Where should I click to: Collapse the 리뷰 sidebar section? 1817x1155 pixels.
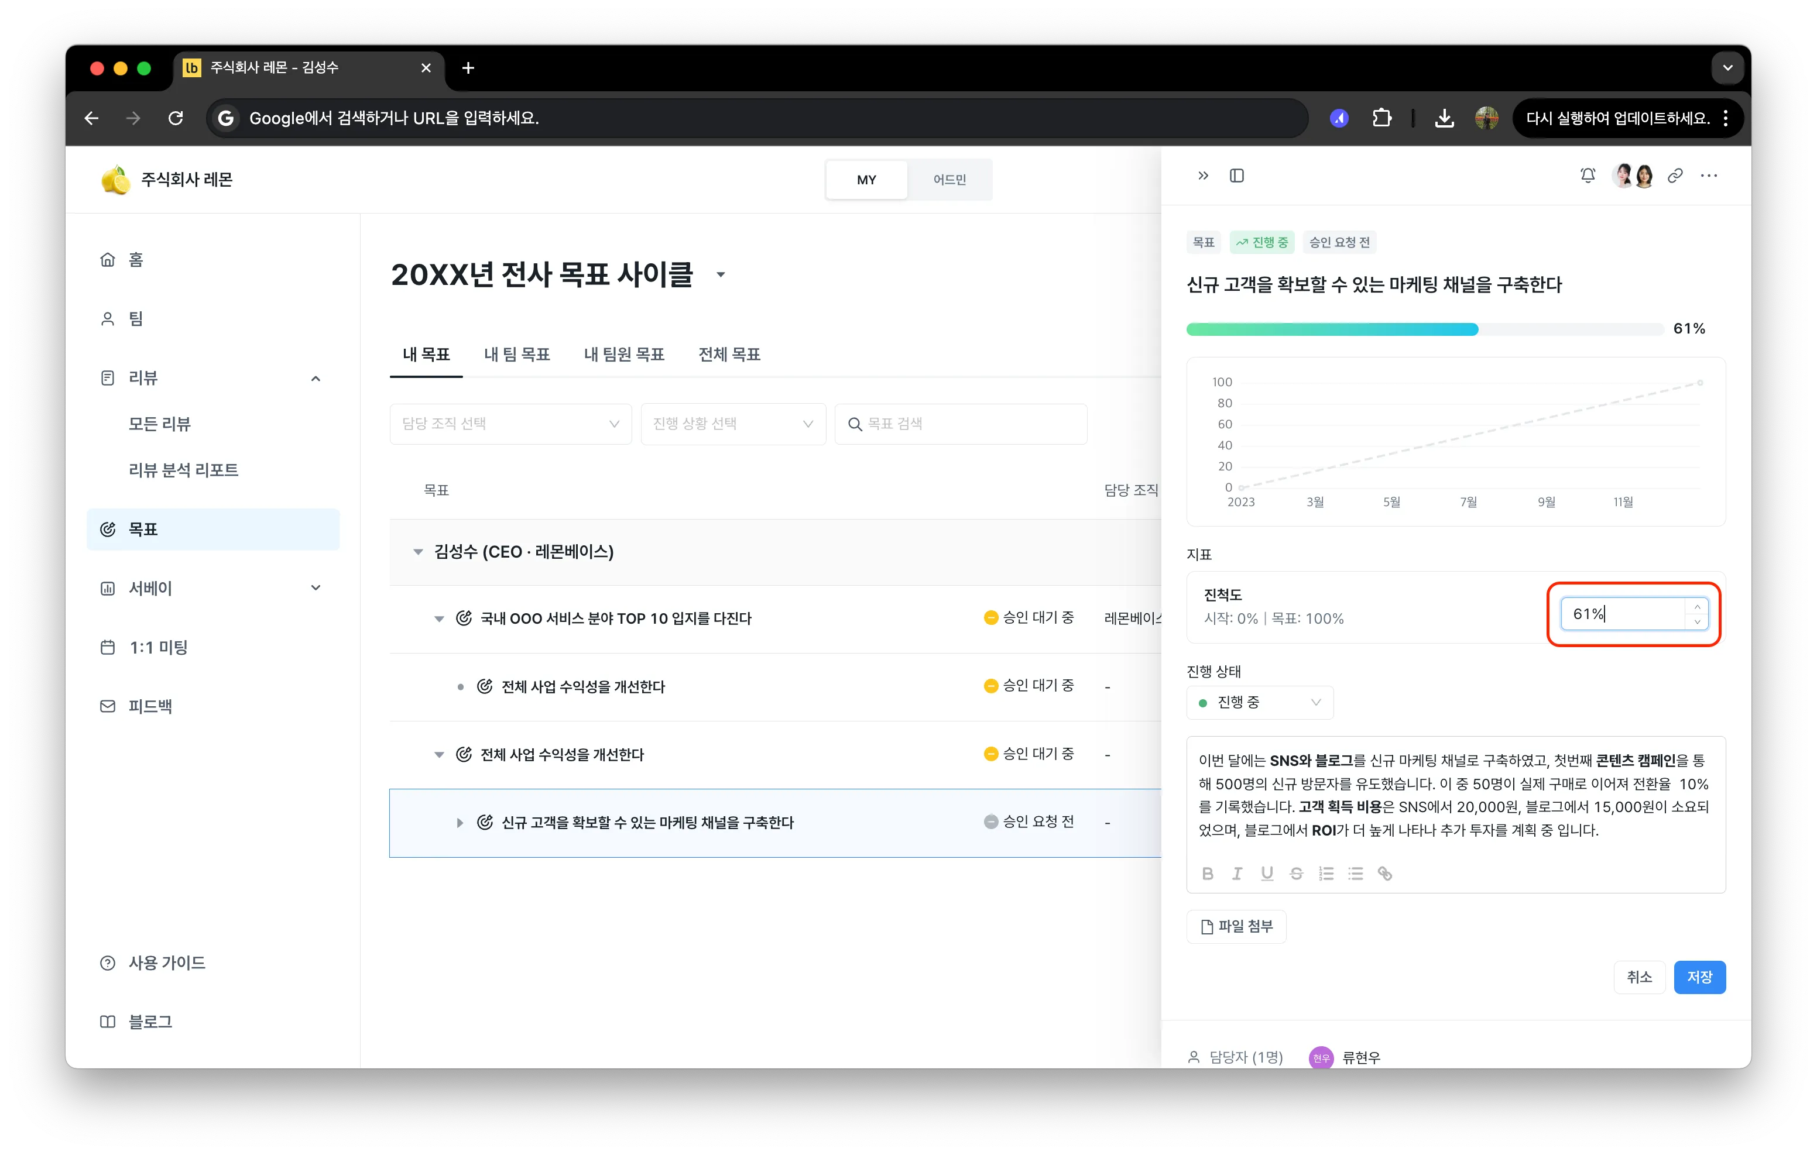[316, 378]
